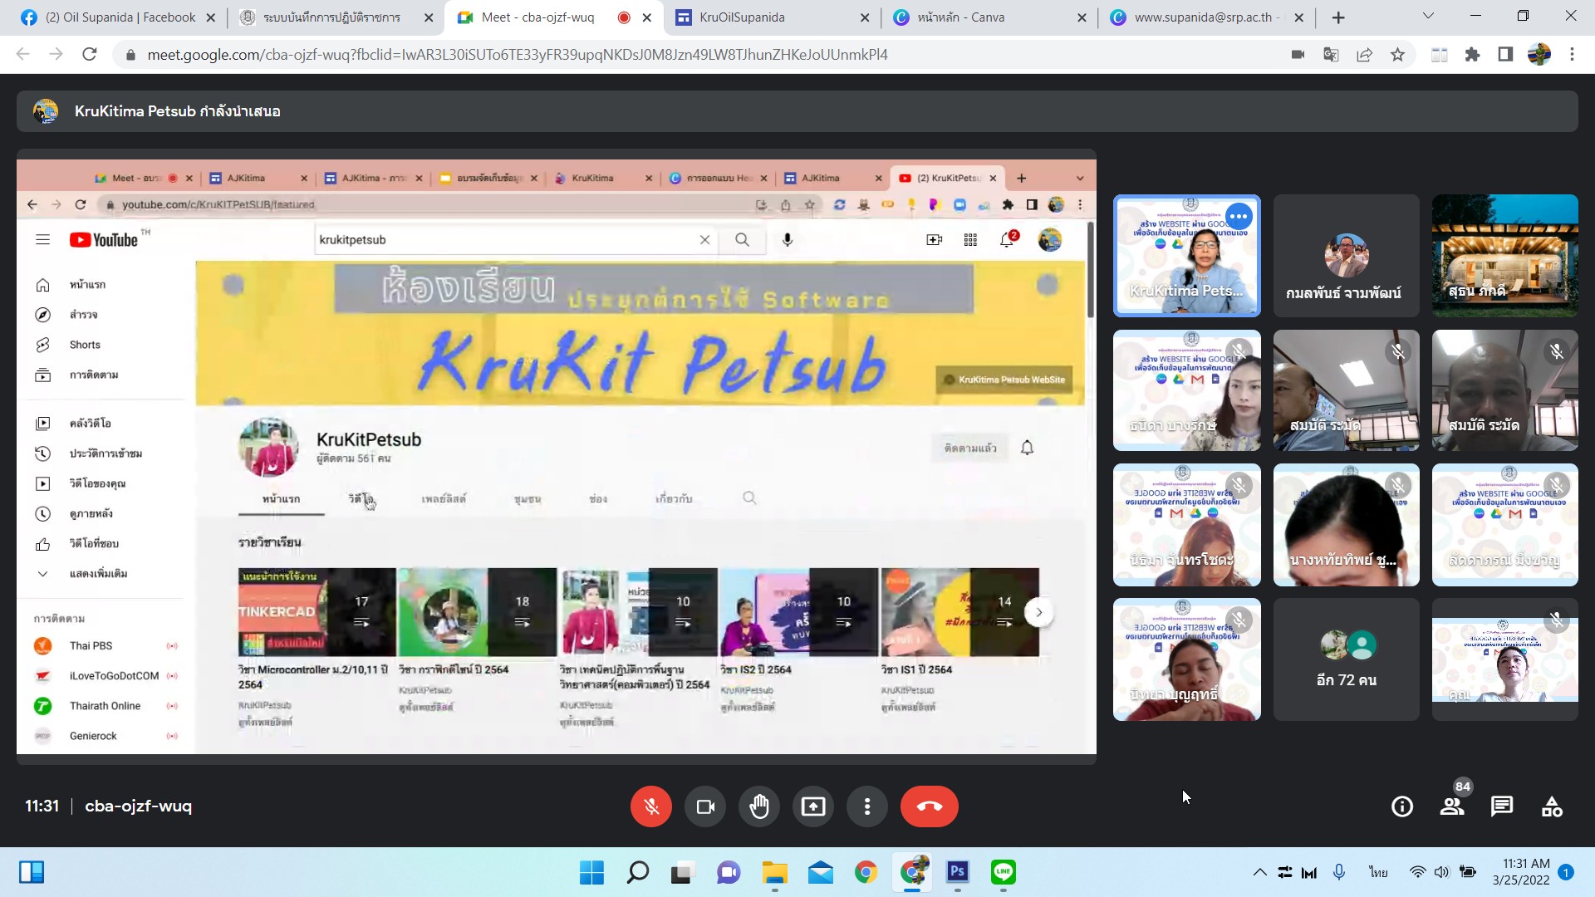Switch to the Canva tab

click(x=961, y=17)
